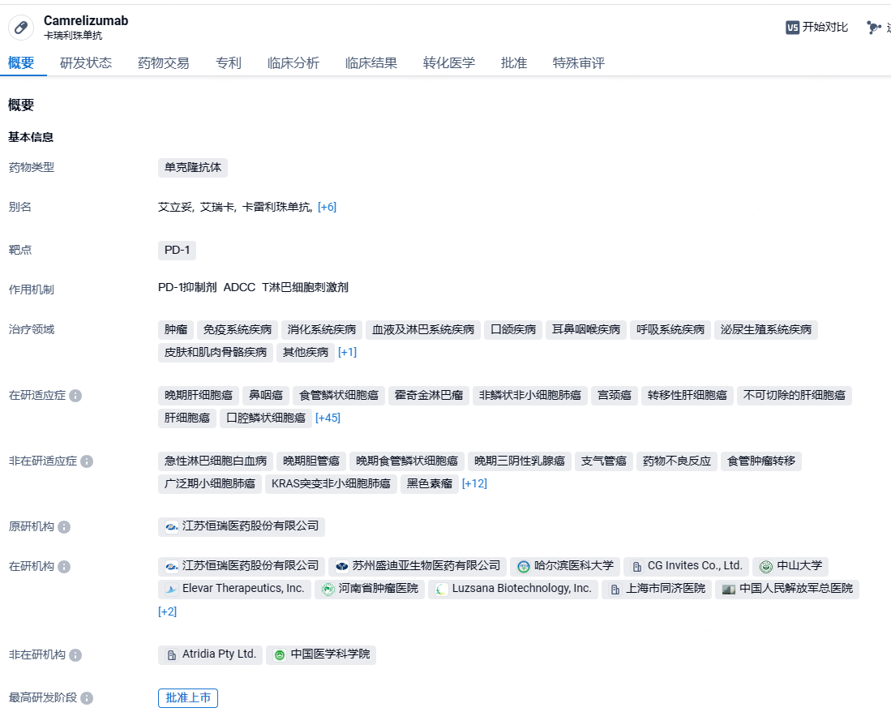Open the 临床分析 tab
Viewport: 891px width, 725px height.
click(293, 63)
